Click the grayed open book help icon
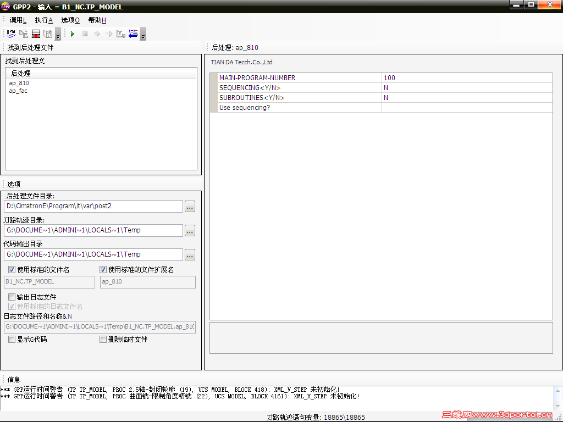The width and height of the screenshot is (563, 422). coord(48,34)
